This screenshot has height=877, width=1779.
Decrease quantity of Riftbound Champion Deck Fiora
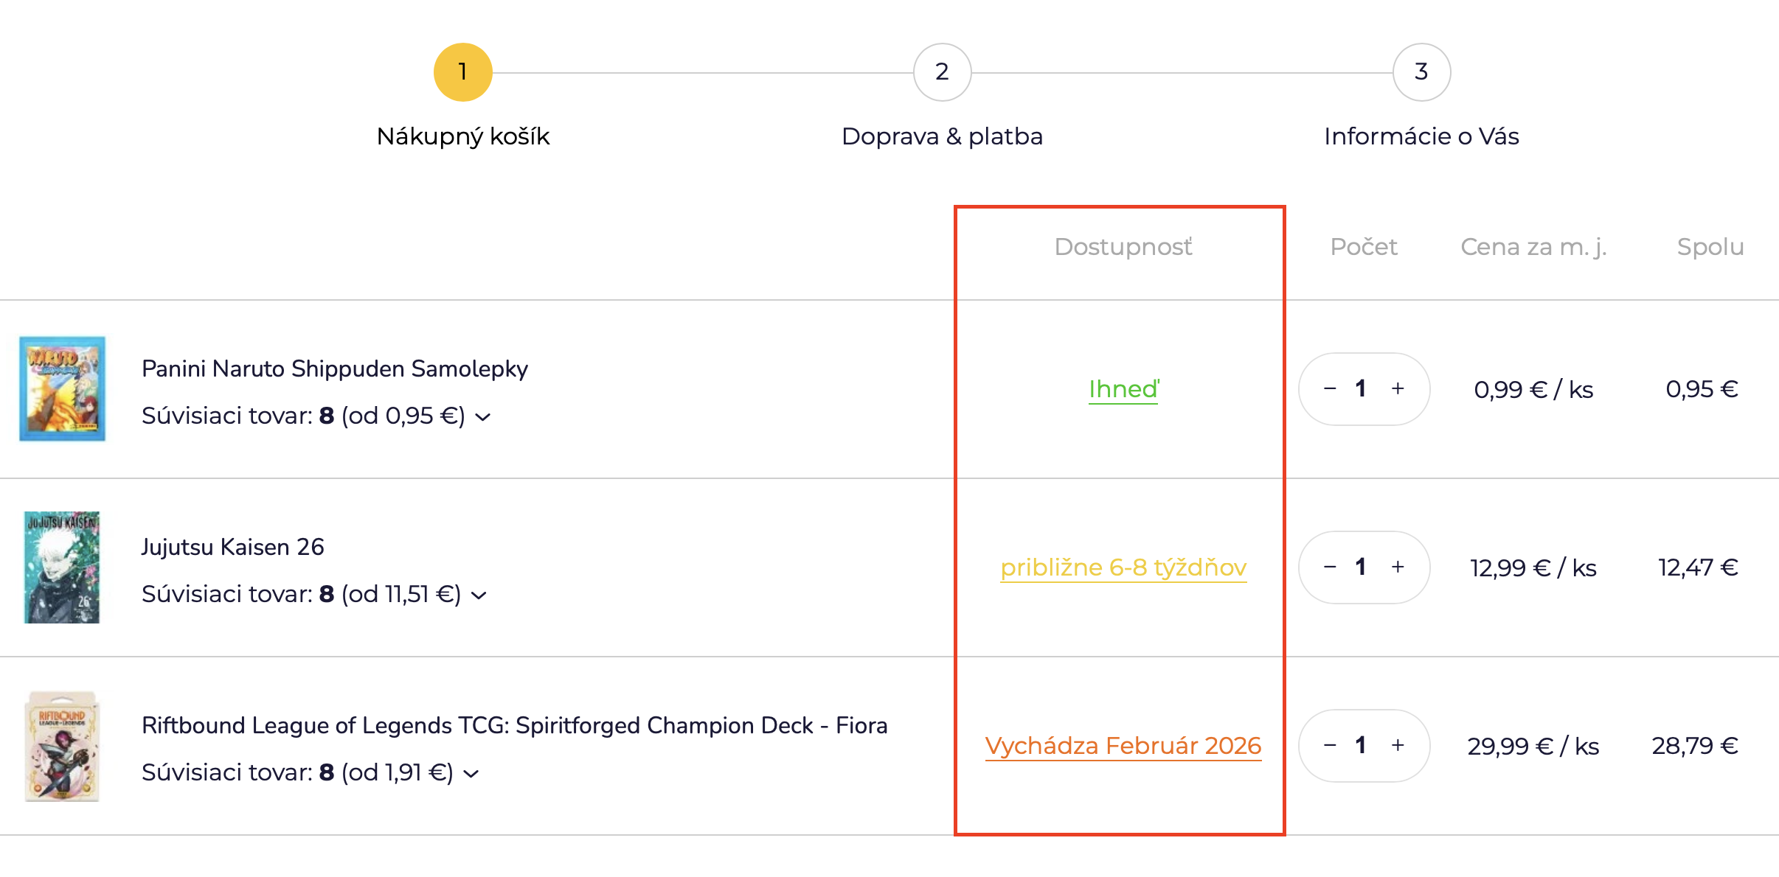[x=1330, y=745]
